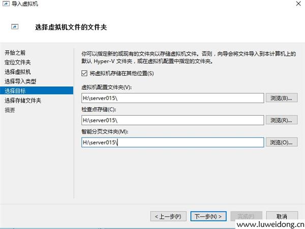Focus the 智能分页文件夹 path field
The height and width of the screenshot is (229, 305).
tap(172, 143)
